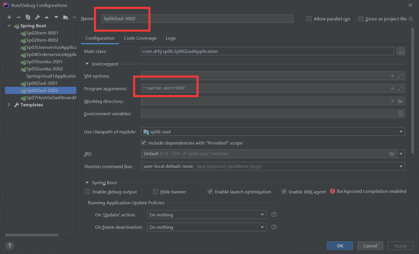Select Sp02Item-8002 configuration

tap(42, 40)
